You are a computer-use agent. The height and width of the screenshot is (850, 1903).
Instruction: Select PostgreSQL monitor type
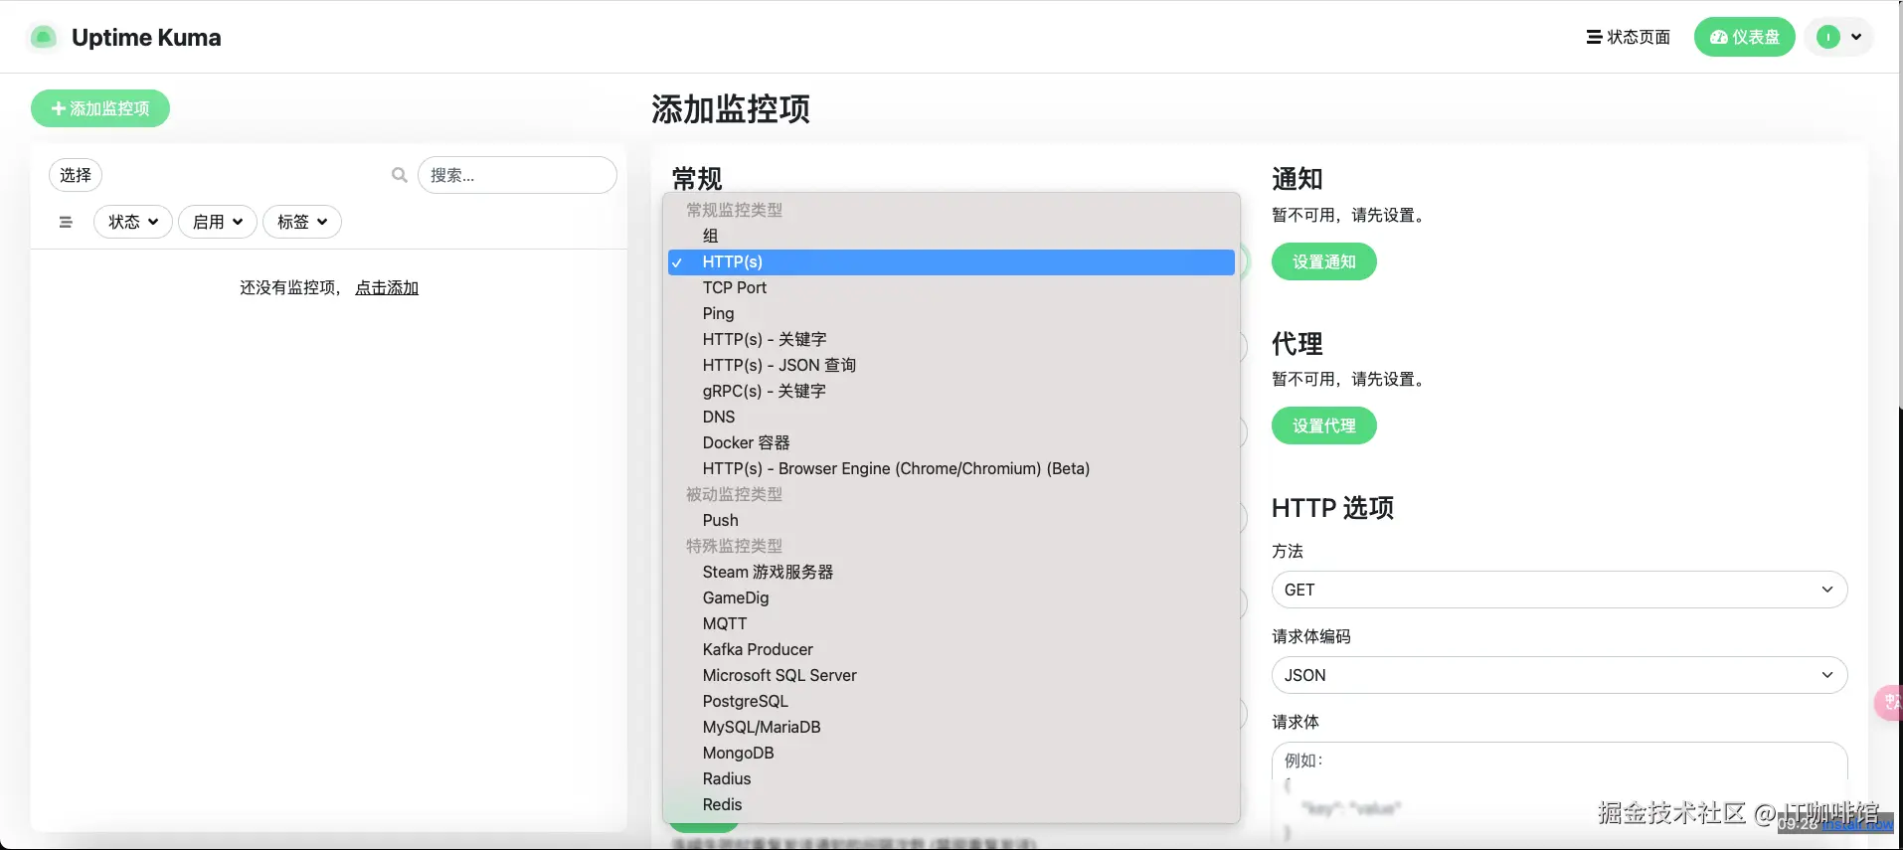pos(951,701)
